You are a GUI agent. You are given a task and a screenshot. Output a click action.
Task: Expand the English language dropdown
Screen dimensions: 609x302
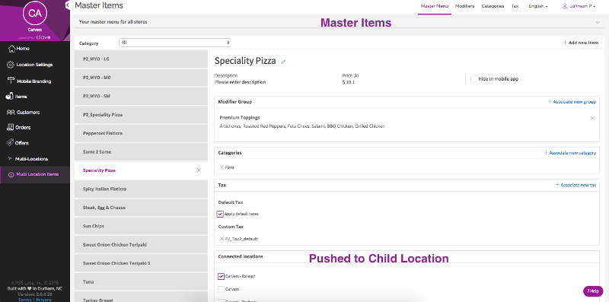(538, 6)
